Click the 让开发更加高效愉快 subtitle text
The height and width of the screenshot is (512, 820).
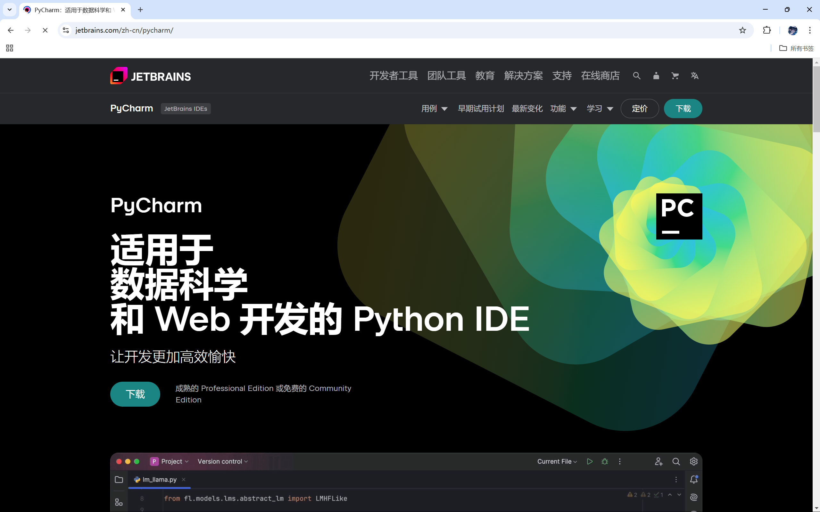click(173, 357)
